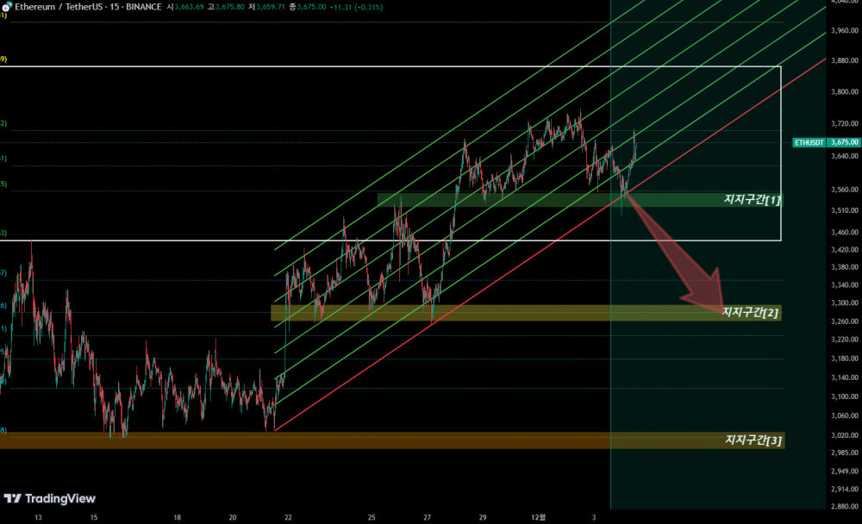Select the 3,675.00 current price label
862x524 pixels.
845,142
